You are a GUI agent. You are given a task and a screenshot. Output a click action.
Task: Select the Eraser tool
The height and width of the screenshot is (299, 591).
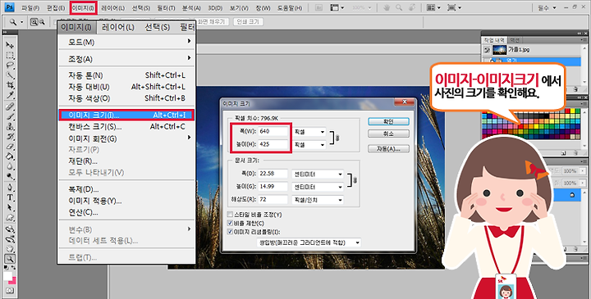click(10, 147)
